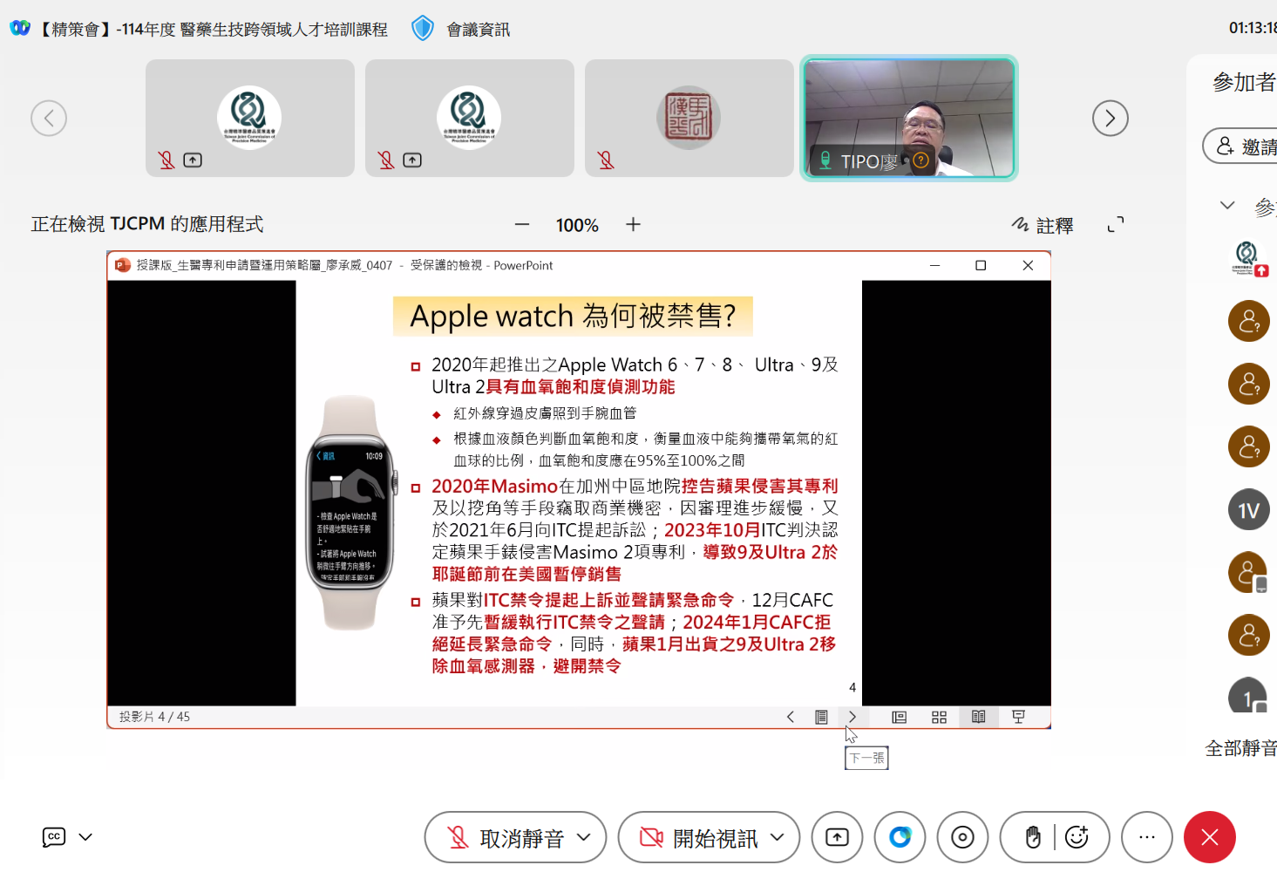Go to previous slide in PowerPoint status bar
Viewport: 1277px width, 872px height.
pos(791,717)
